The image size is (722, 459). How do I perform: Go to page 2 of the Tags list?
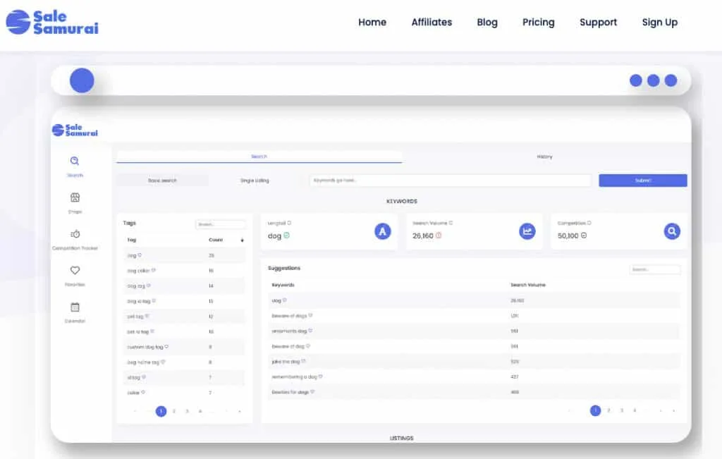pos(174,411)
